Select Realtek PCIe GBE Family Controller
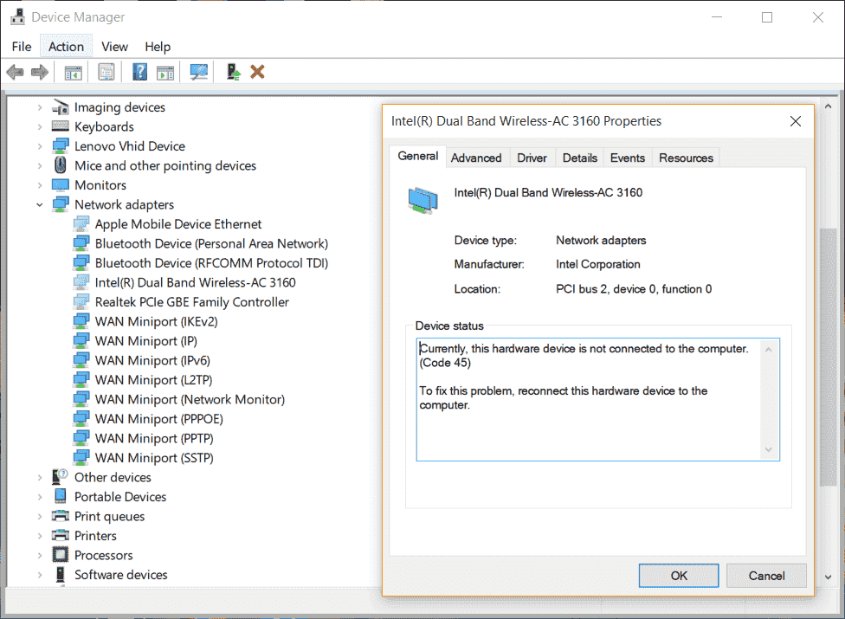845x619 pixels. [x=192, y=301]
